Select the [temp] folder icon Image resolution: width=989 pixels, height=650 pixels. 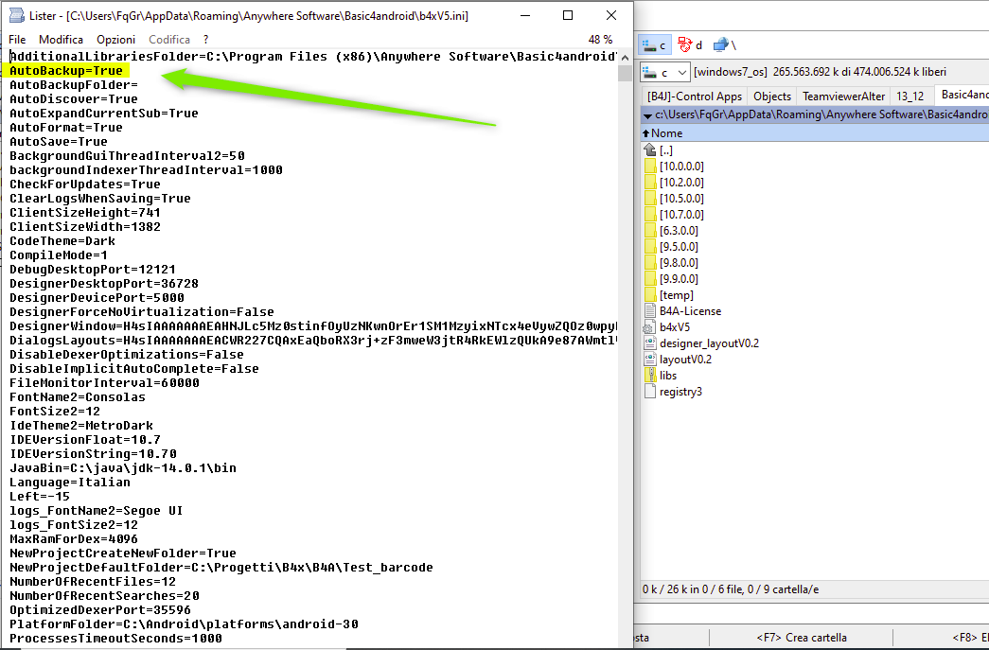[650, 295]
